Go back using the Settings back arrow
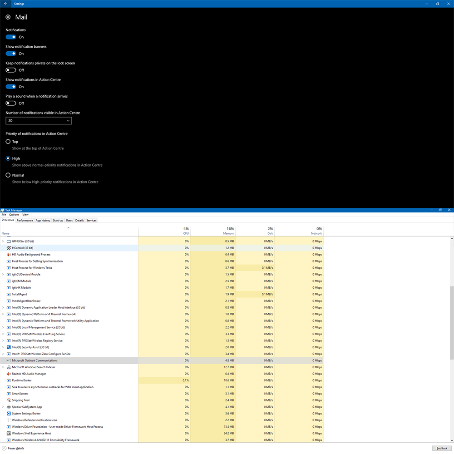The image size is (454, 454). pos(5,4)
